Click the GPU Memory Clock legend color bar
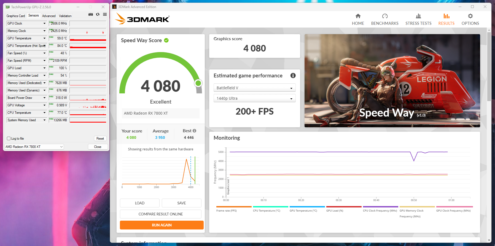 [417, 207]
